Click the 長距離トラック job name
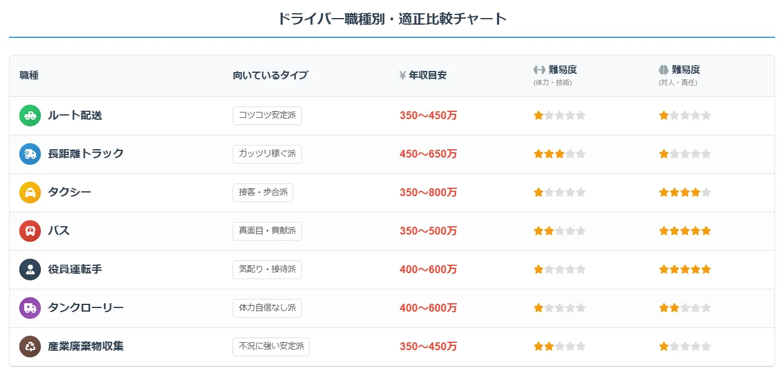This screenshot has height=379, width=781. click(86, 154)
